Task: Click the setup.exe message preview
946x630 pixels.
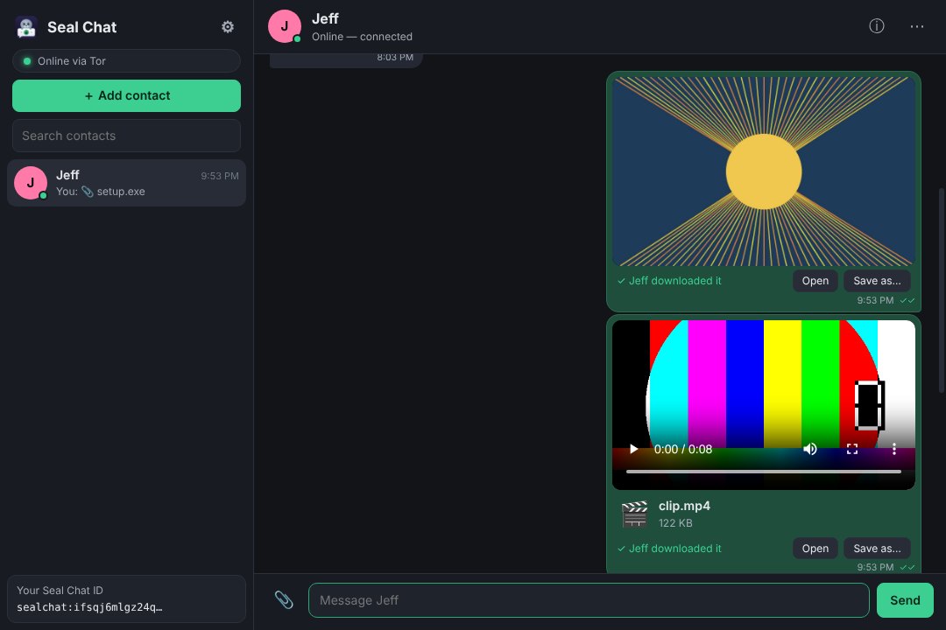Action: click(x=101, y=192)
